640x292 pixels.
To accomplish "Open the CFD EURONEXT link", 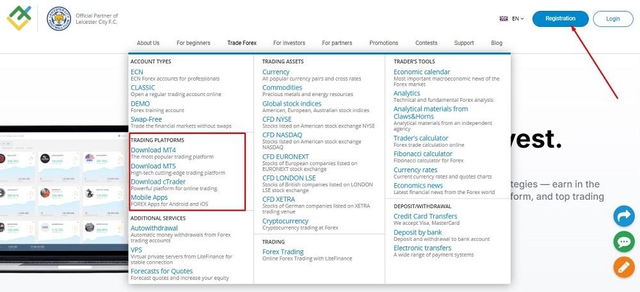I will pos(285,157).
